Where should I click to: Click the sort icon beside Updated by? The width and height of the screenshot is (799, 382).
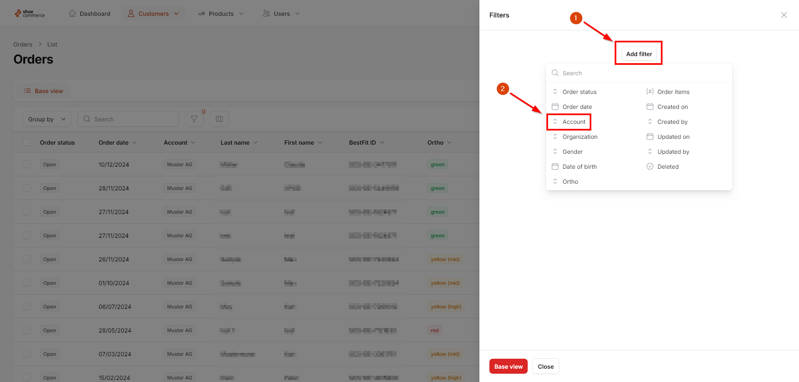coord(650,151)
